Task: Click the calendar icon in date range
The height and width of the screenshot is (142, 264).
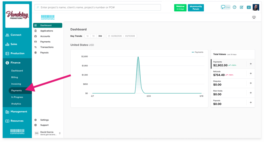Action: point(109,36)
